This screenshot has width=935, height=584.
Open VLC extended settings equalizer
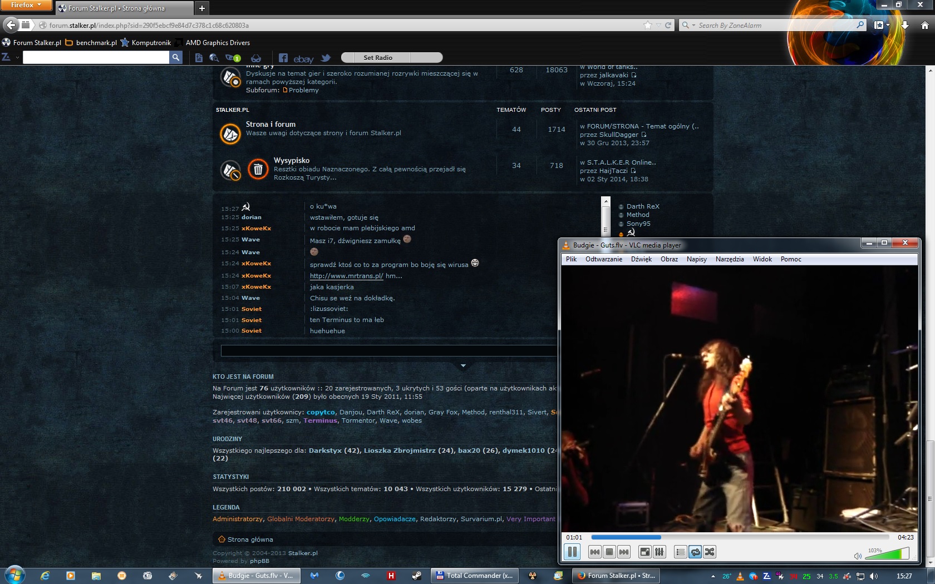coord(660,552)
